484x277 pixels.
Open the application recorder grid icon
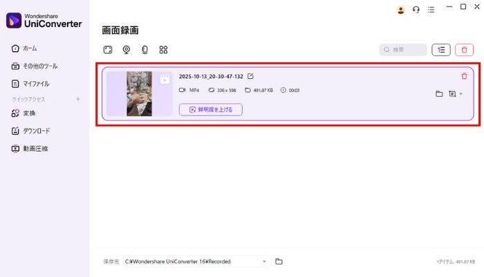click(163, 50)
